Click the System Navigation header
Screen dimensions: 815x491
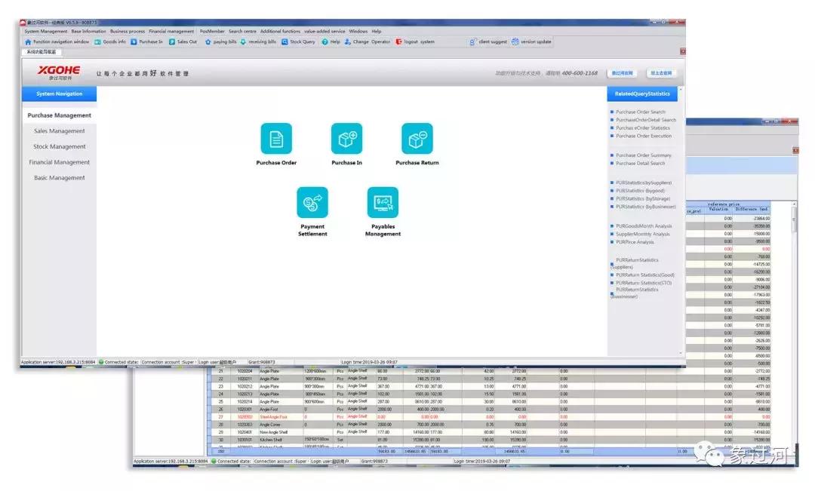(x=60, y=94)
